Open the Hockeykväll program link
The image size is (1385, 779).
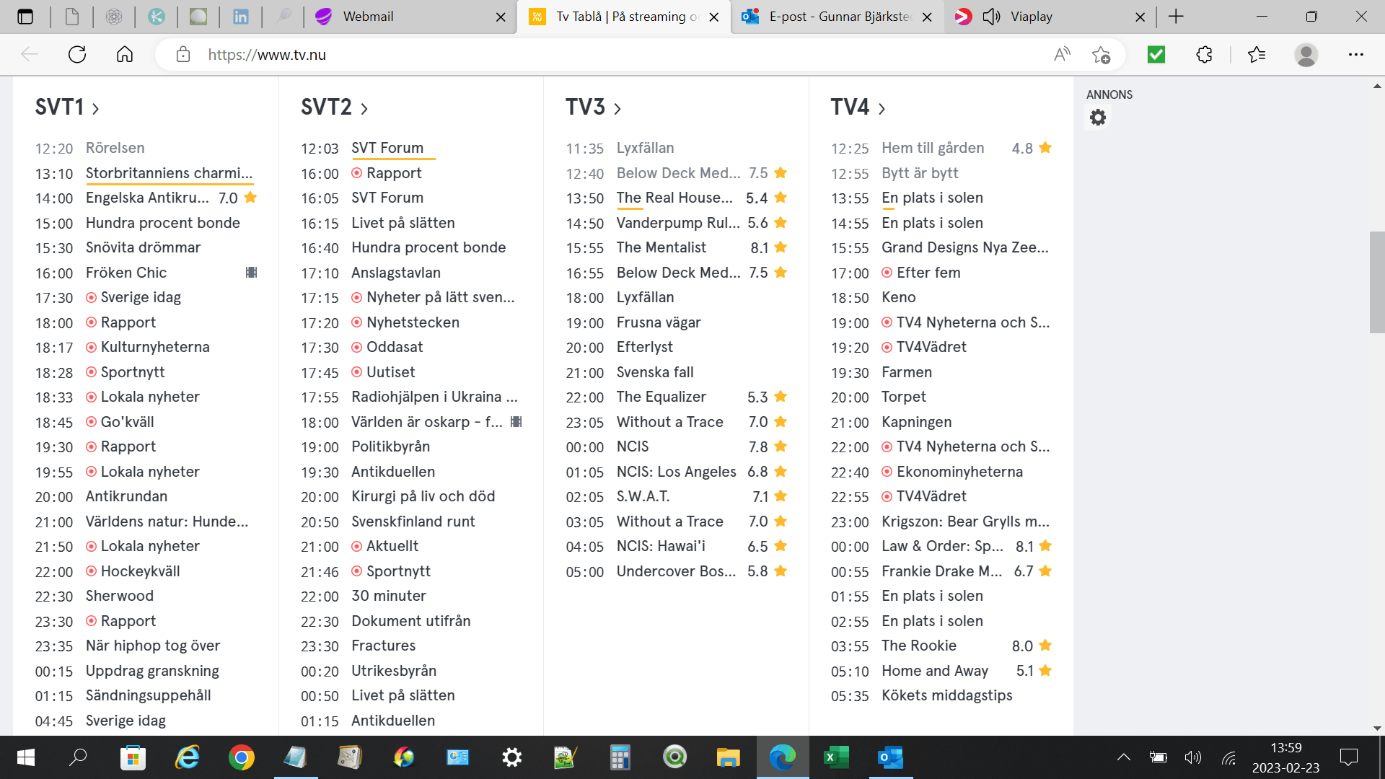(140, 571)
